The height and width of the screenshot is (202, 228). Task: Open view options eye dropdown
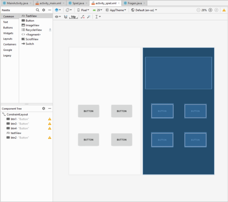[58, 17]
